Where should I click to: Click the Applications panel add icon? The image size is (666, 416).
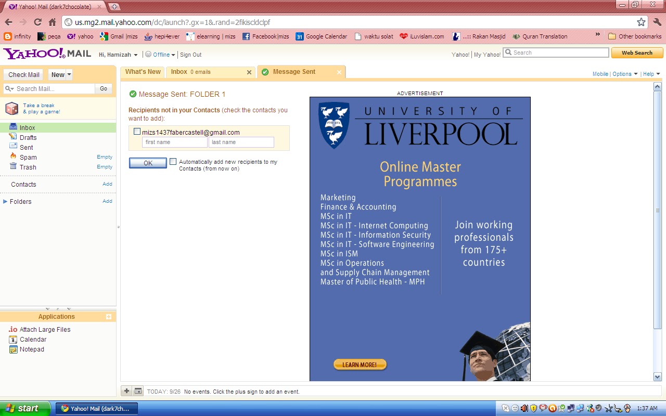[x=109, y=317]
